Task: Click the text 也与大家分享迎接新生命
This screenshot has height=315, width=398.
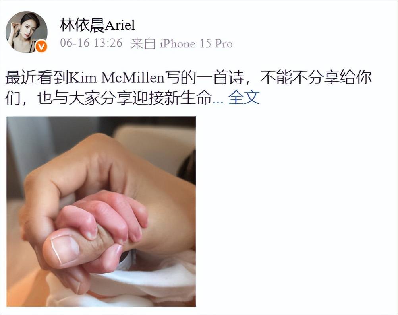Action: pyautogui.click(x=125, y=97)
